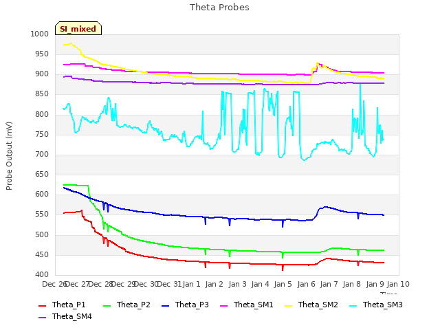Click the 750 y-axis tick label
This screenshot has width=440, height=330.
(42, 135)
